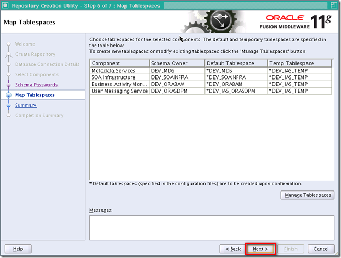
Task: Click the Completion Summary step in sidebar
Action: [39, 115]
